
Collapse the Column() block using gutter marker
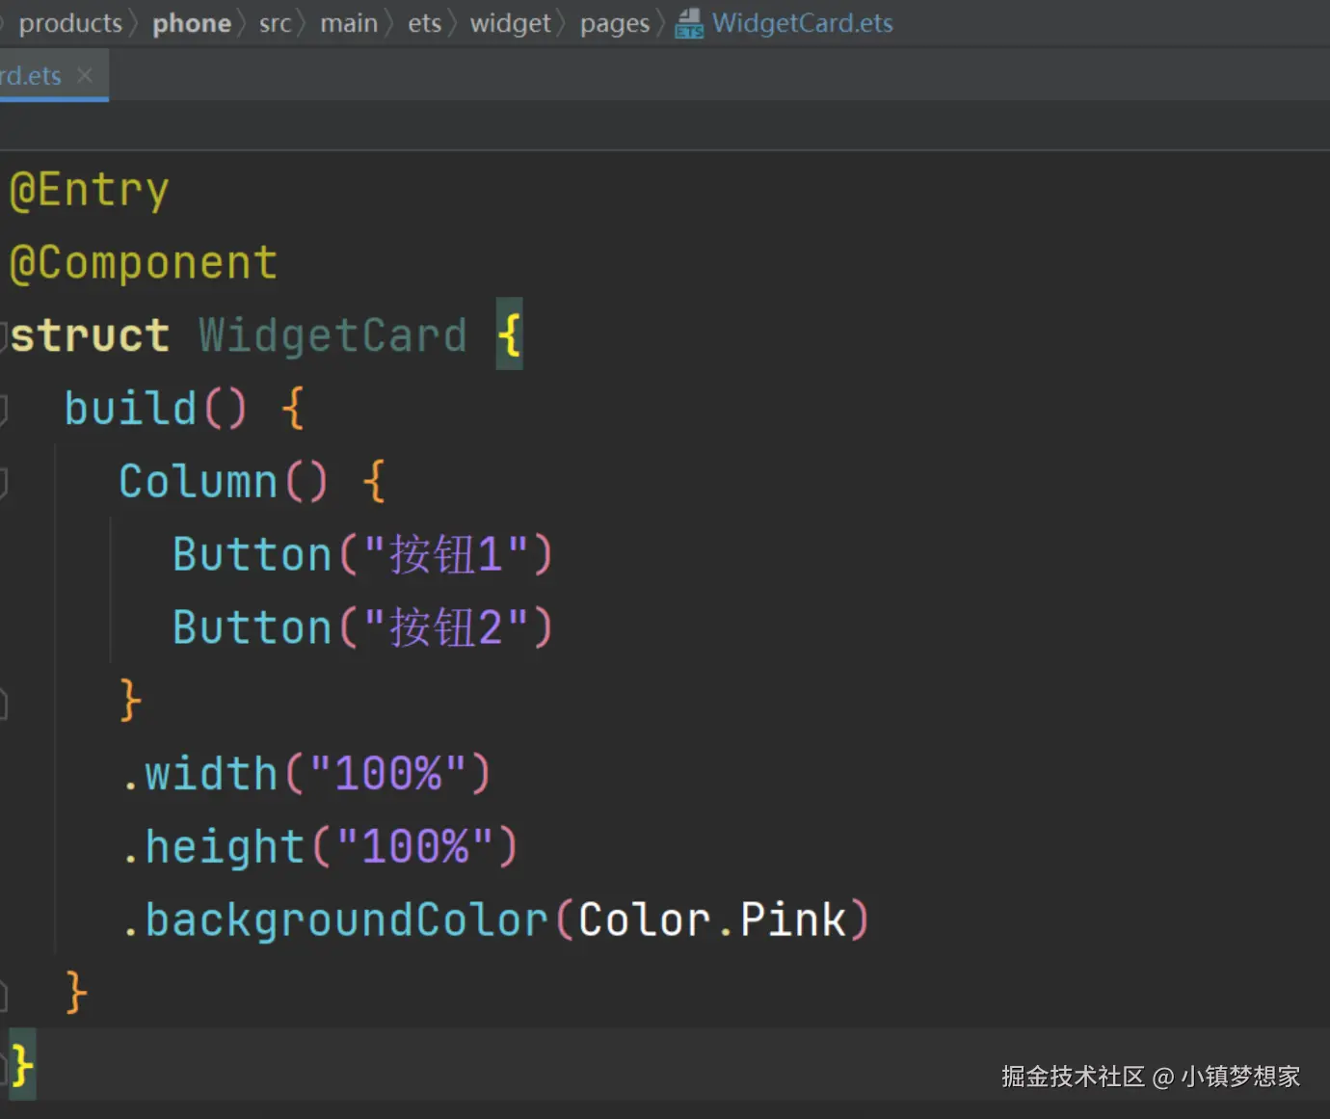pos(3,482)
